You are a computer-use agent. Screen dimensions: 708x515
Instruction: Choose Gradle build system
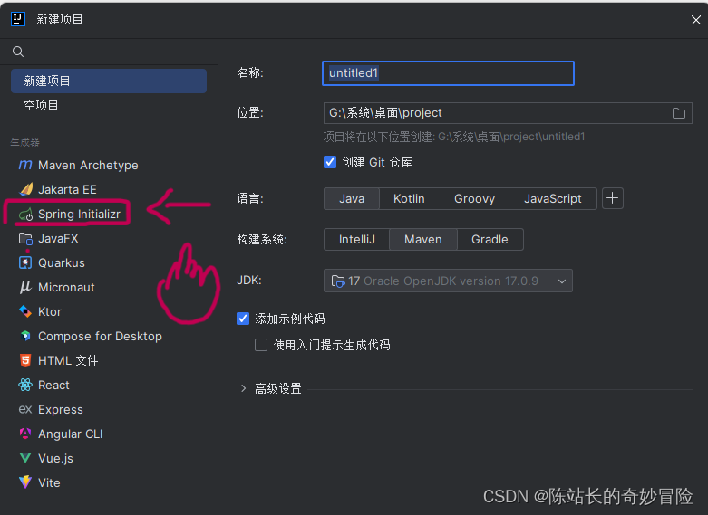[x=490, y=240]
